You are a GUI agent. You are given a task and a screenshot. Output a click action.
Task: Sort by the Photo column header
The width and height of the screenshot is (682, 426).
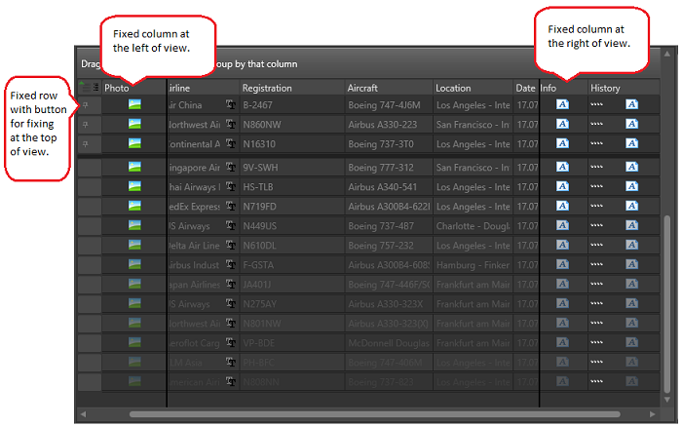(134, 88)
